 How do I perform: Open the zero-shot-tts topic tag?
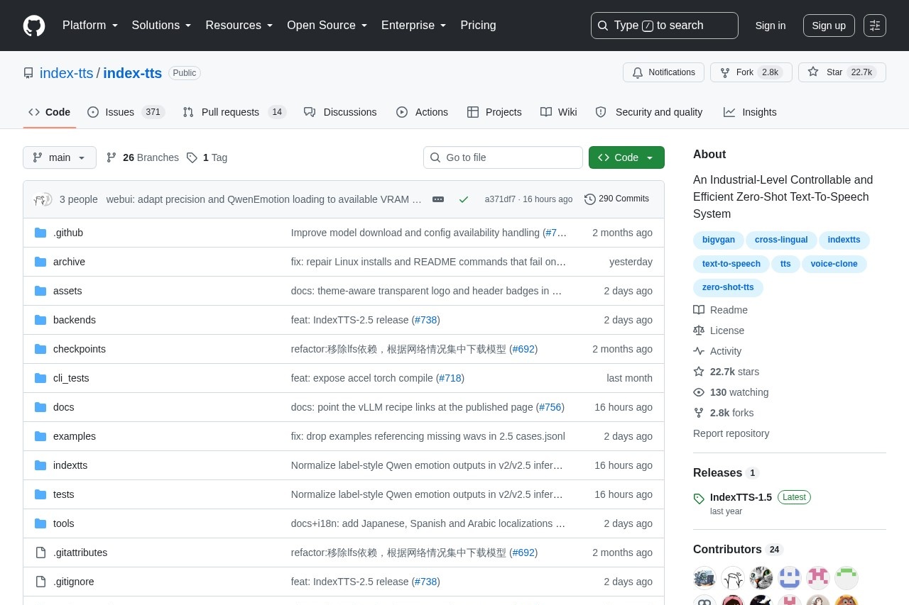(x=728, y=287)
